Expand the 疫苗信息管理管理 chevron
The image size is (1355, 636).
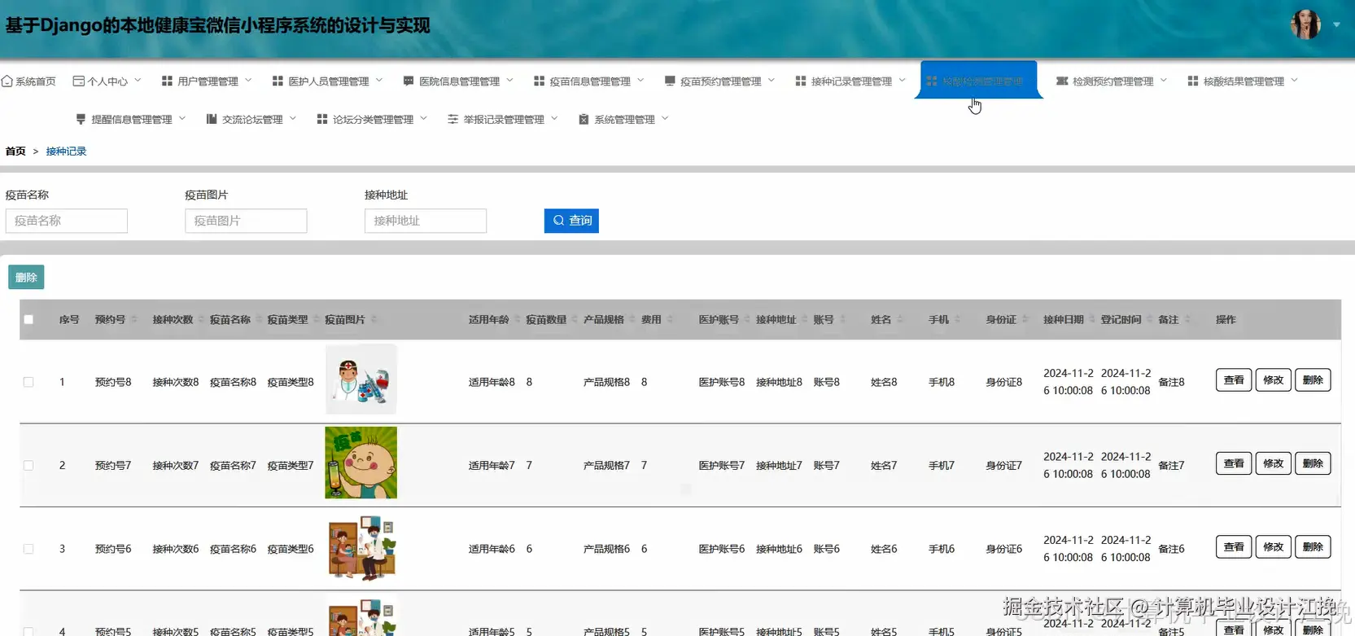coord(640,81)
